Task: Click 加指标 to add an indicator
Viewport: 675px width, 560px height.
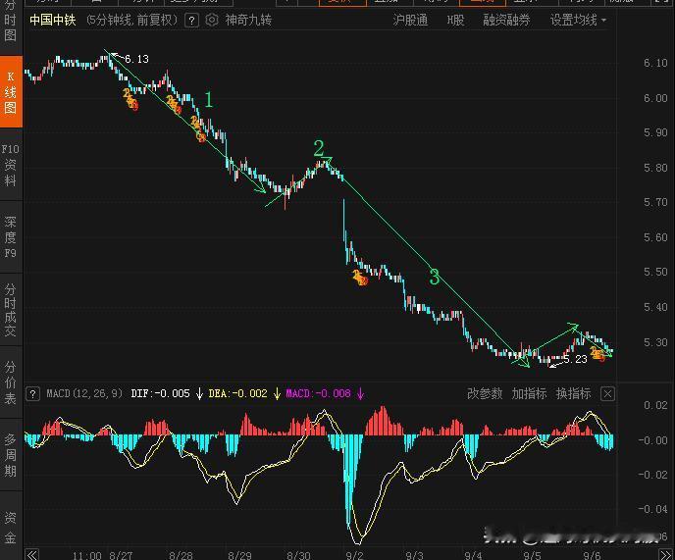Action: [x=529, y=393]
